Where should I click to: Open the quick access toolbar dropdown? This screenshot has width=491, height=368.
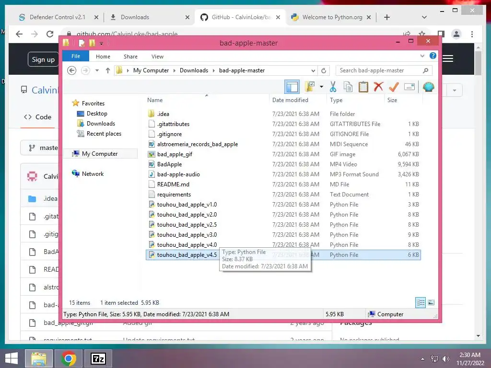(102, 44)
